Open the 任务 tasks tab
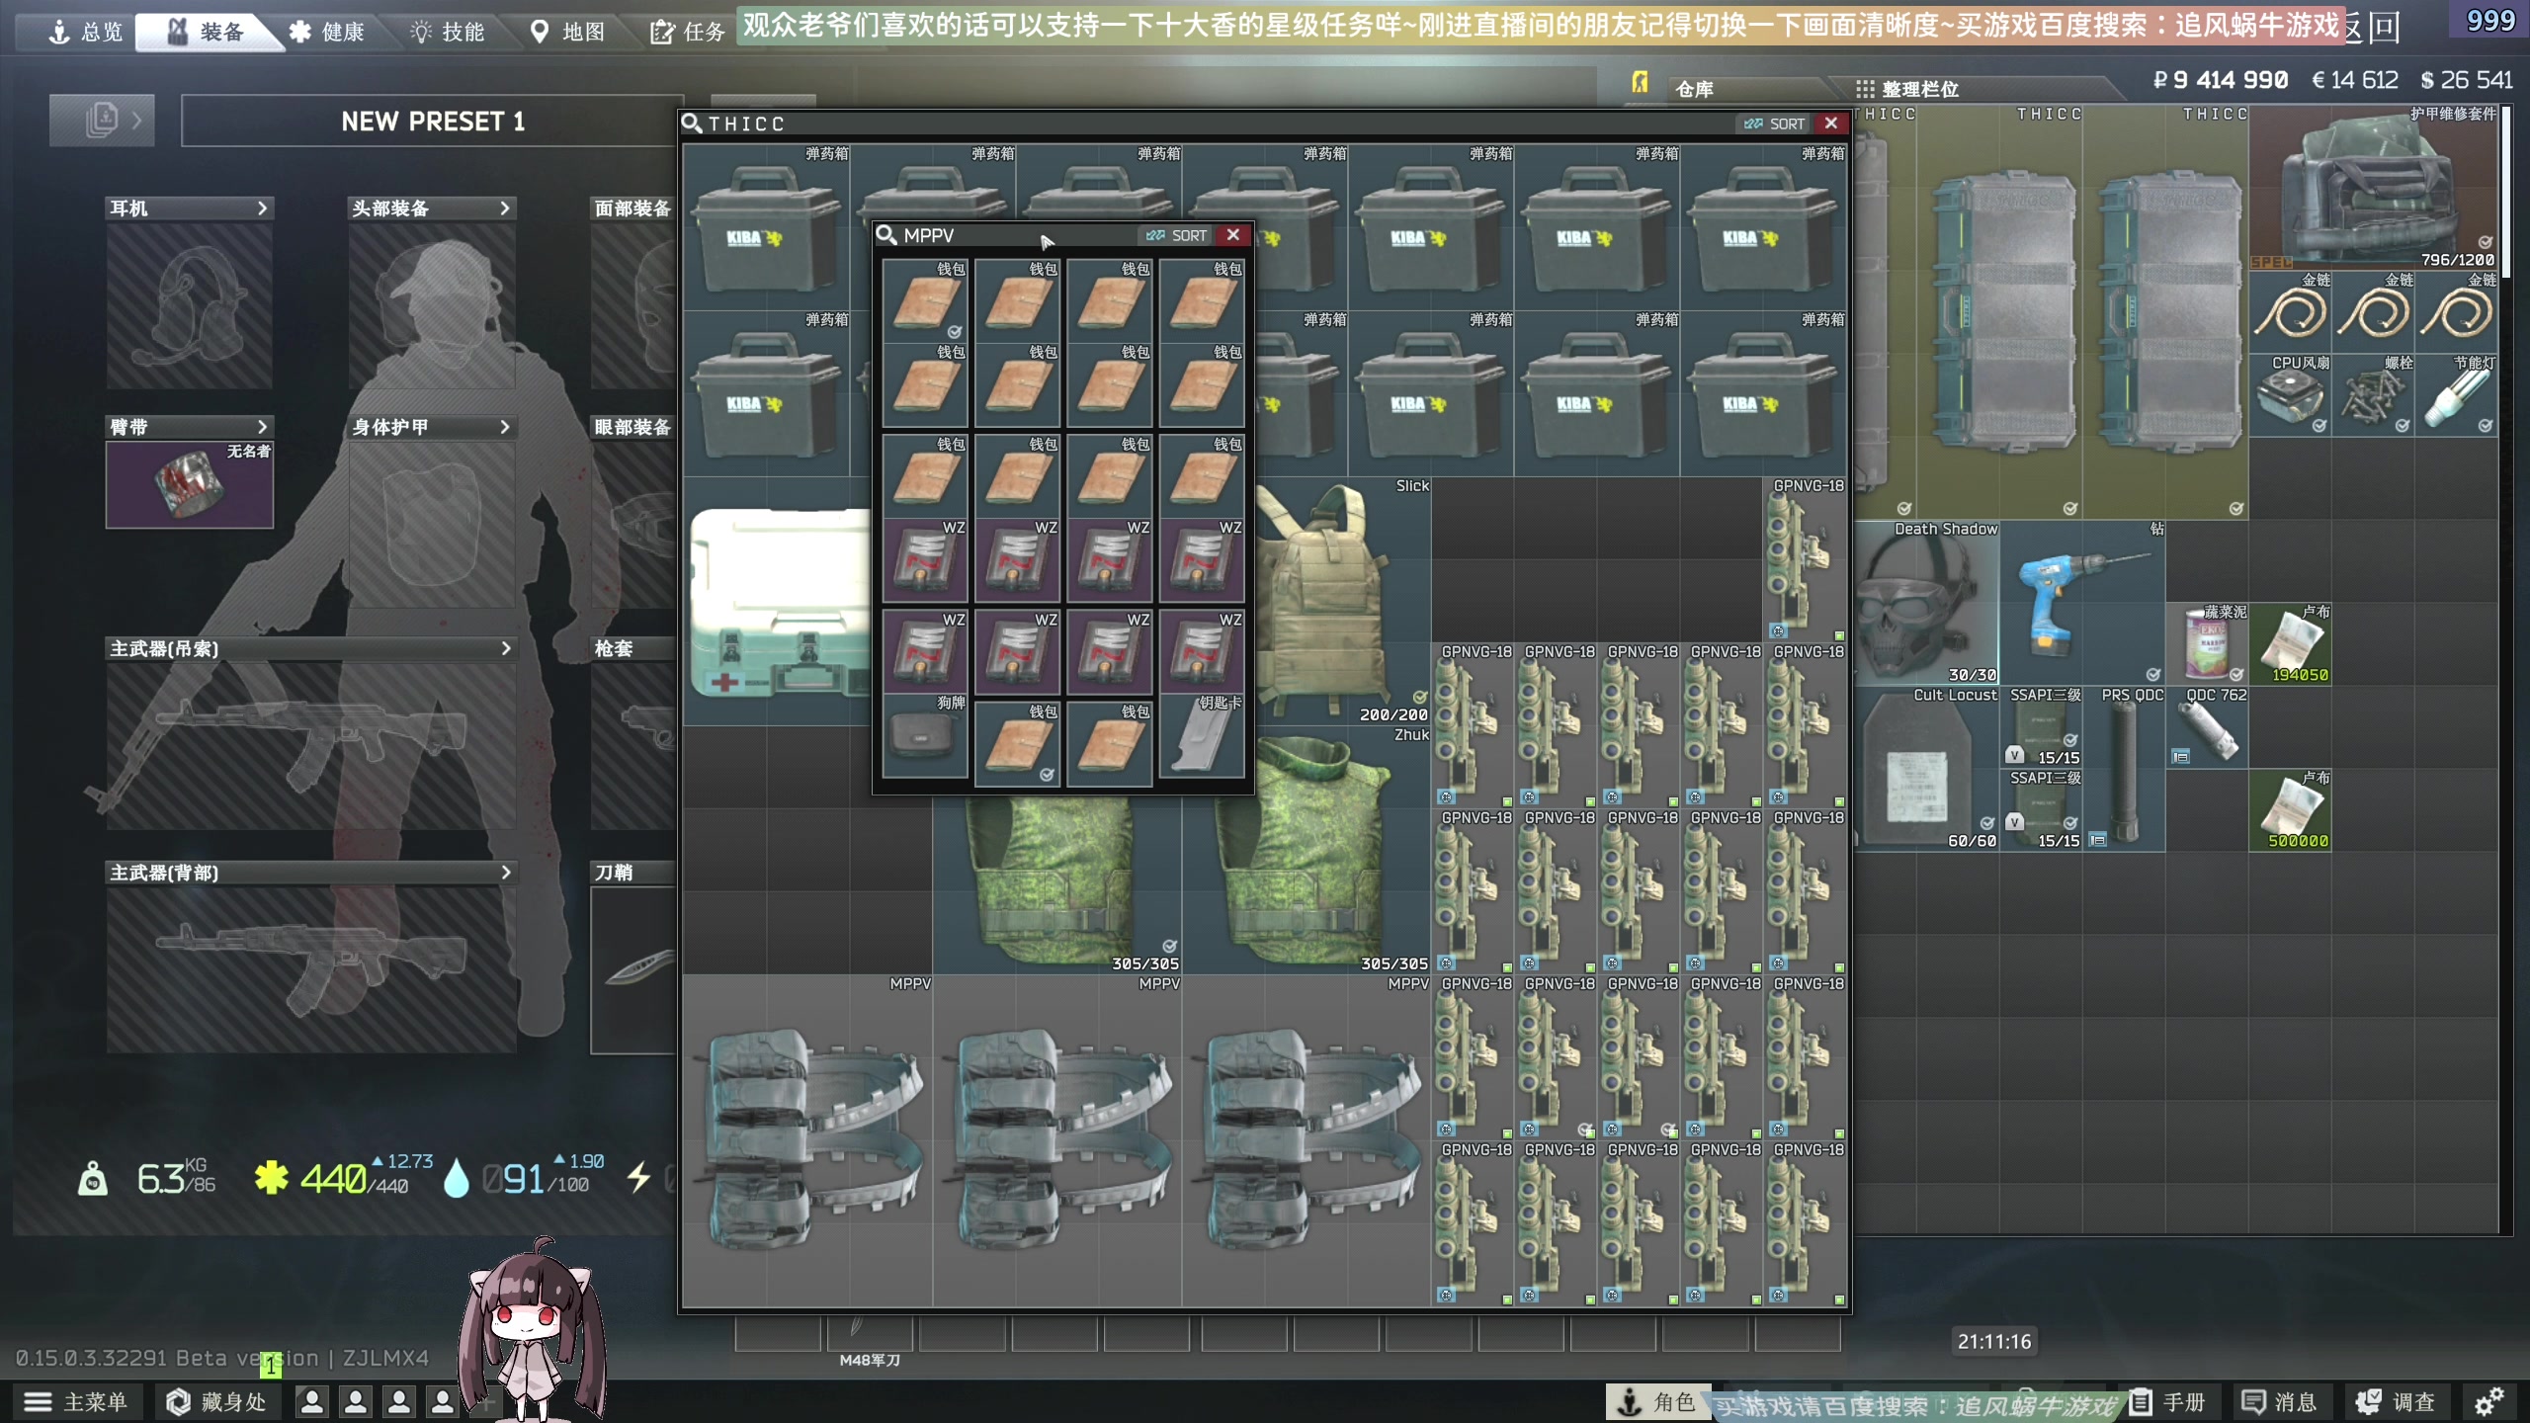 (688, 32)
